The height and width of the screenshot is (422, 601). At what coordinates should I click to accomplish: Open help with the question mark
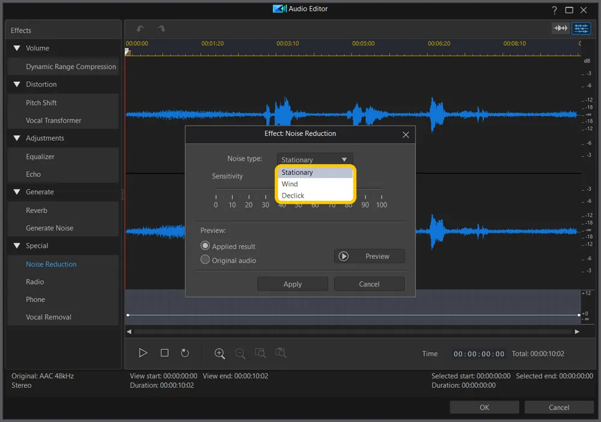coord(554,10)
